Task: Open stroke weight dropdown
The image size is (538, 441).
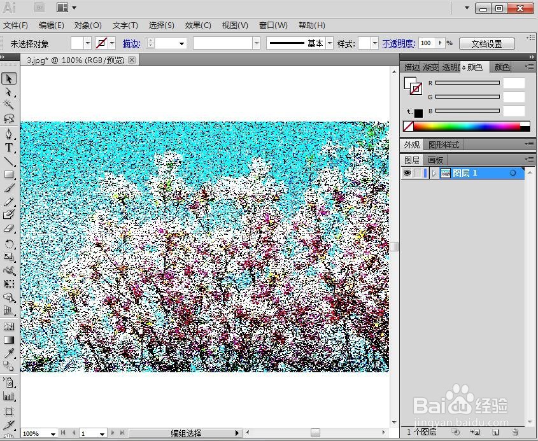Action: (x=181, y=43)
